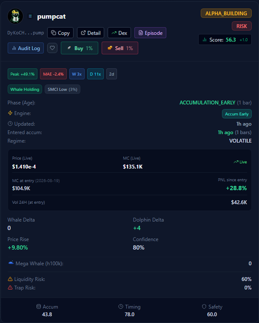Open the Dex chart button
The width and height of the screenshot is (259, 323).
click(119, 33)
